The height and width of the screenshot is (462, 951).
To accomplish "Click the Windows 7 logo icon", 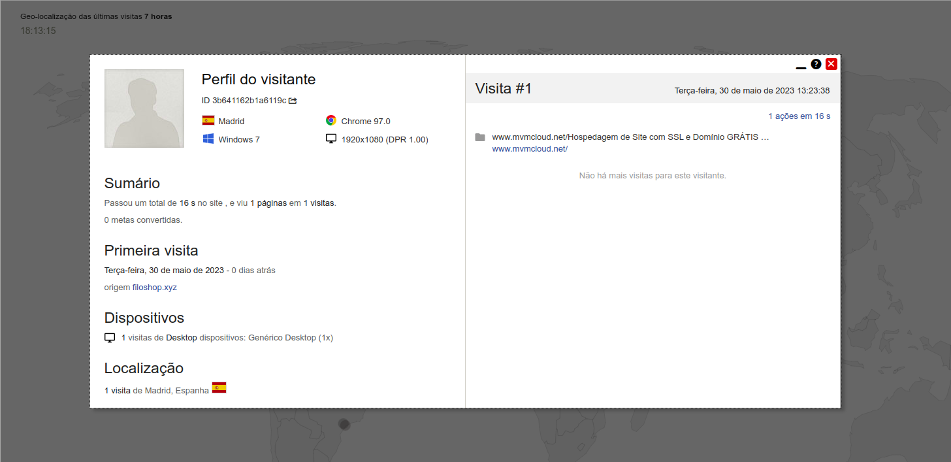I will pyautogui.click(x=208, y=139).
